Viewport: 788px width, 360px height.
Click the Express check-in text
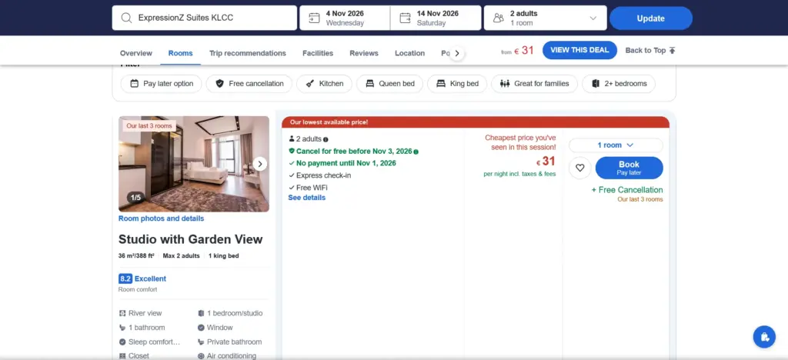[x=324, y=175]
